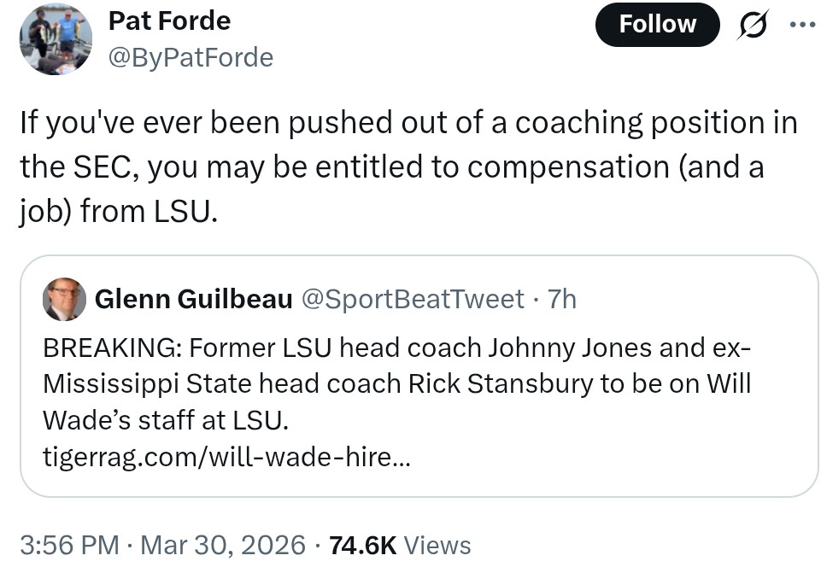Open the three-dot more options menu
The image size is (821, 567).
coord(801,24)
